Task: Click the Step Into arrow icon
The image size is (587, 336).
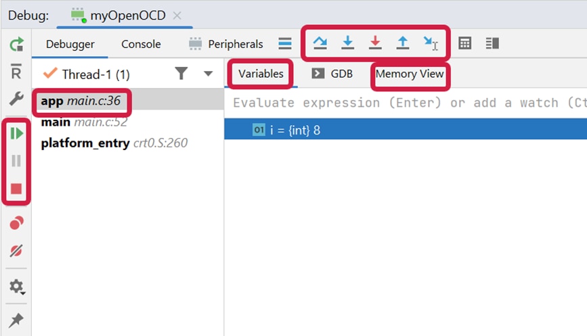Action: pos(348,43)
